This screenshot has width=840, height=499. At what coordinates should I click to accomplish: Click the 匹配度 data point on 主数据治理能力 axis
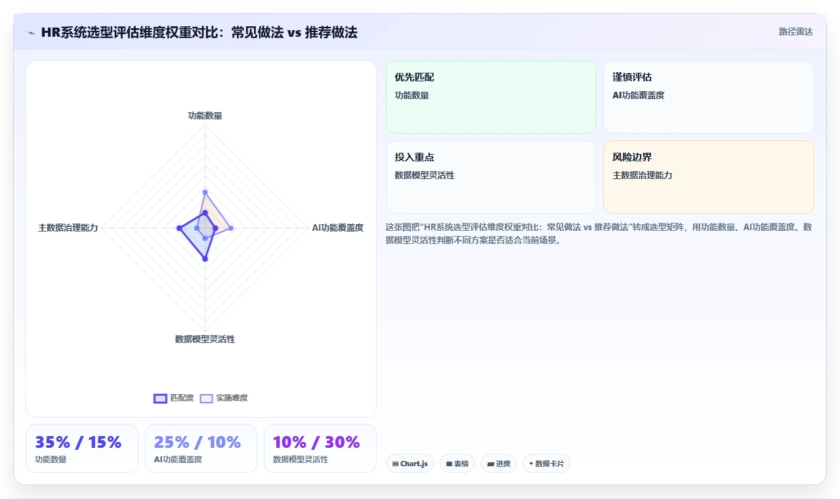tap(179, 228)
